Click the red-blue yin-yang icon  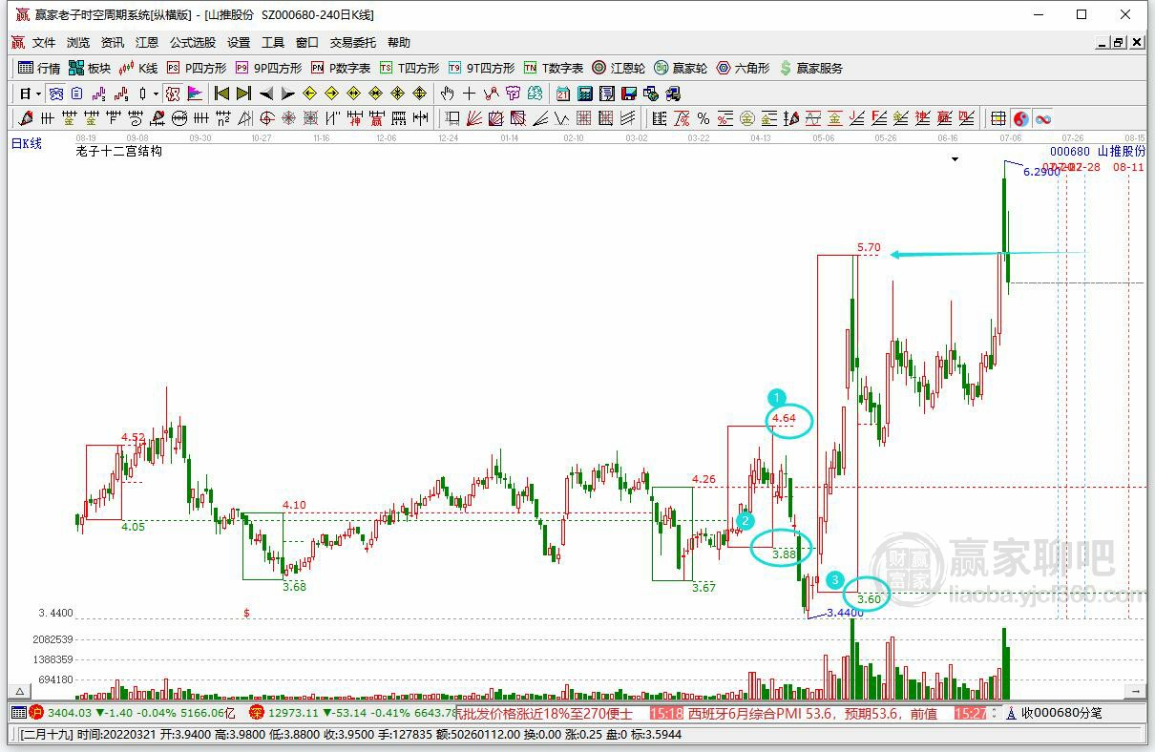(1021, 118)
